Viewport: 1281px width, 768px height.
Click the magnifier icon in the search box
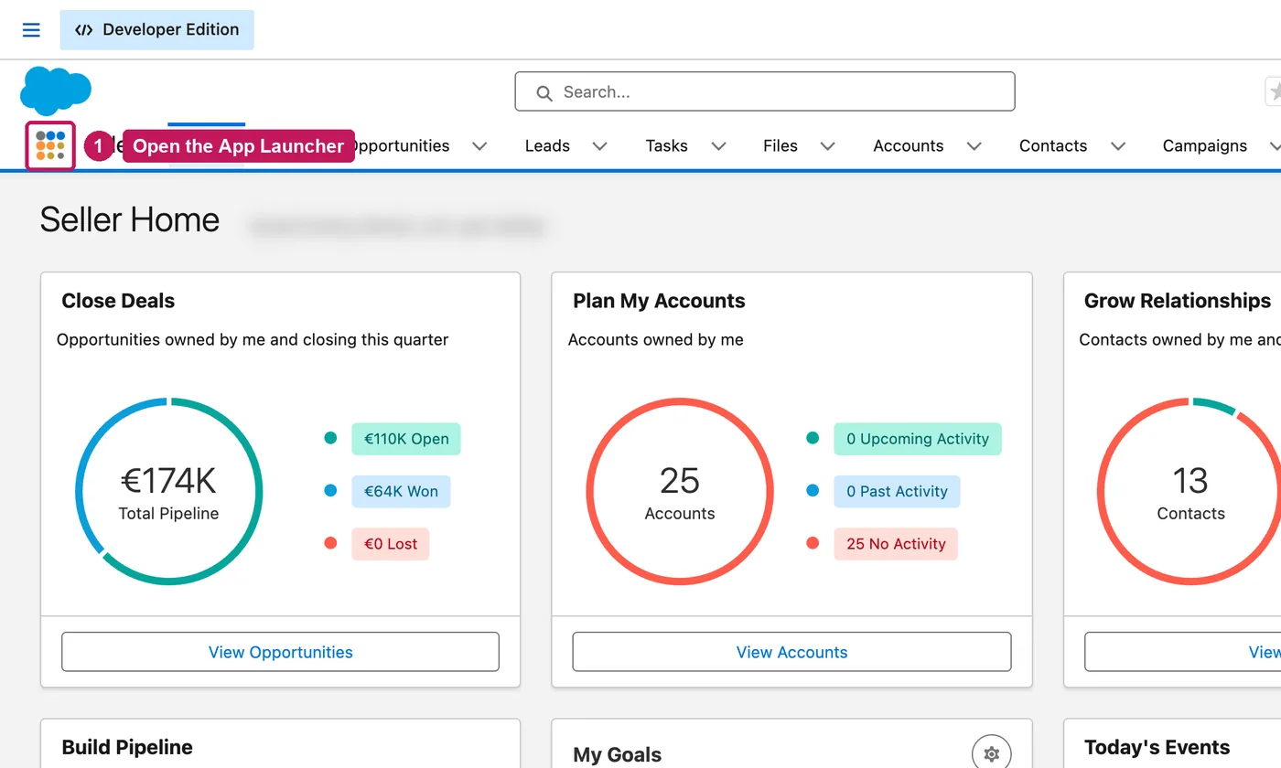coord(544,92)
